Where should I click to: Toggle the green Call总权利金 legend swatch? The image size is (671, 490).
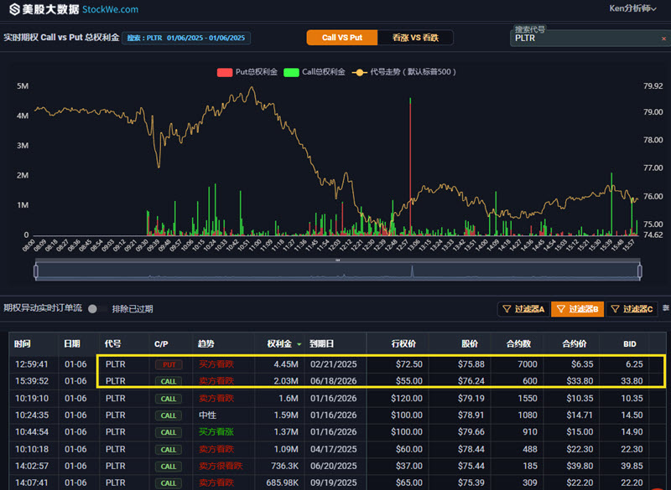point(291,72)
